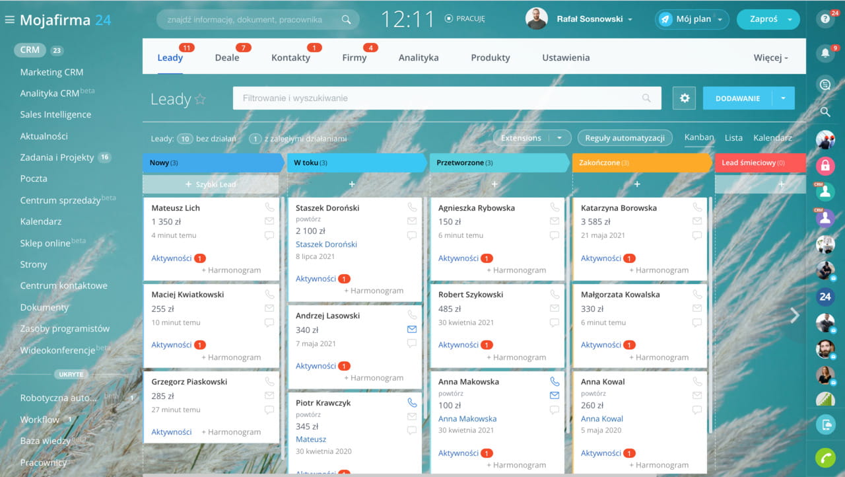The image size is (845, 477).
Task: Select Zadania i Projekty in sidebar
Action: click(57, 157)
